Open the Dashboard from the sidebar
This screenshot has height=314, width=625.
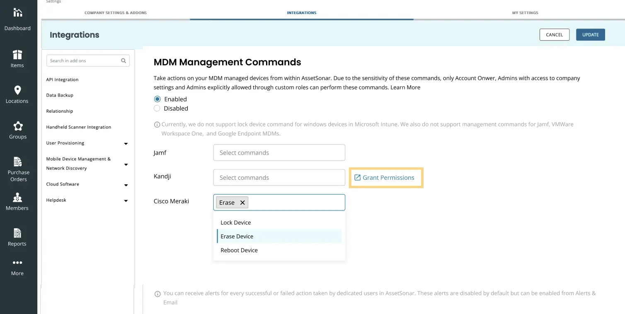(17, 18)
